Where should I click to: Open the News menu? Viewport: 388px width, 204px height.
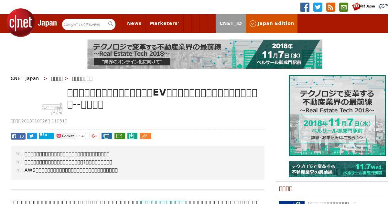(134, 23)
